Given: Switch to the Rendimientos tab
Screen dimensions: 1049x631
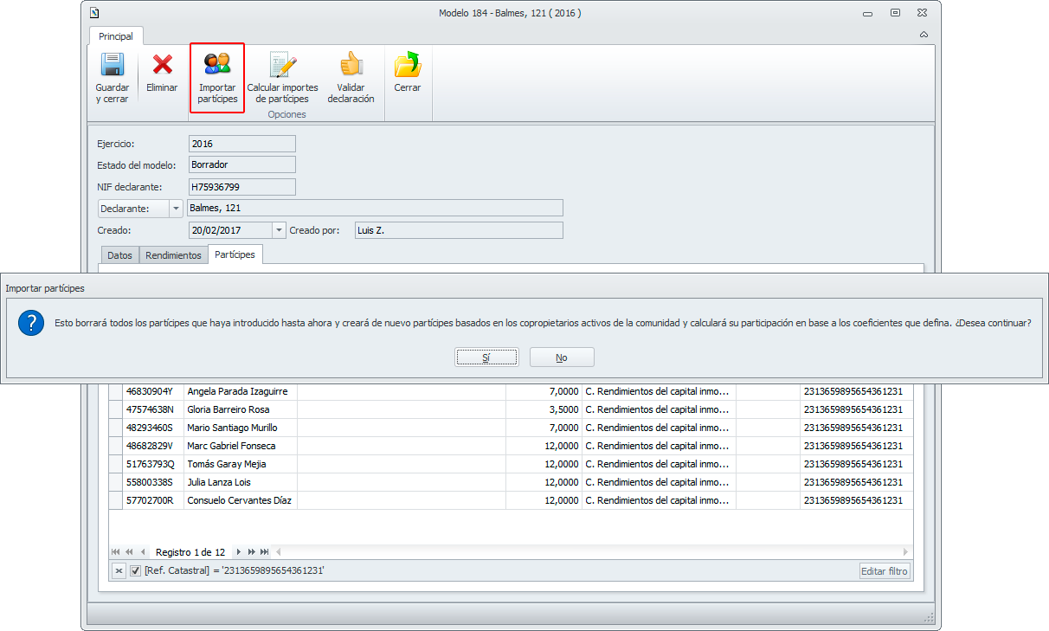Looking at the screenshot, I should tap(173, 255).
